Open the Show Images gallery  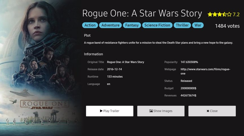point(161,111)
